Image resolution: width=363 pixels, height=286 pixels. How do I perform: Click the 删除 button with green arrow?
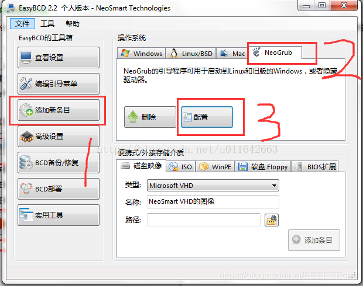pos(150,117)
